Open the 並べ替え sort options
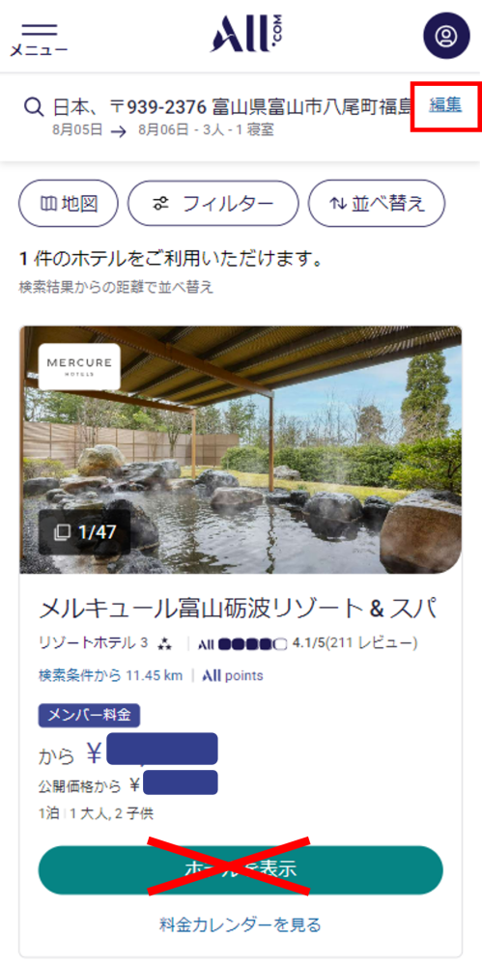This screenshot has width=482, height=966. coord(377,204)
